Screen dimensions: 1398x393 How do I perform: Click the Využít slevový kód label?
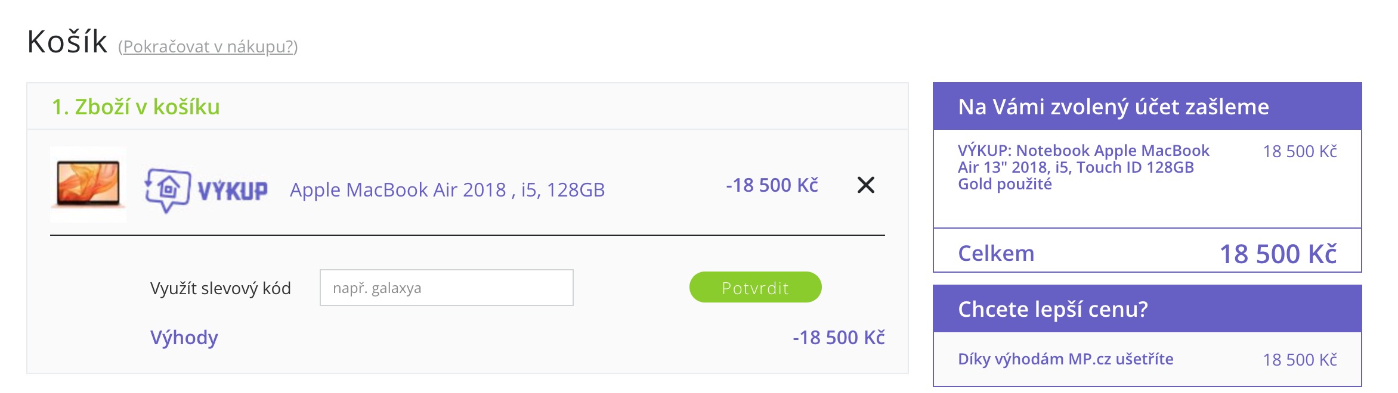[220, 288]
